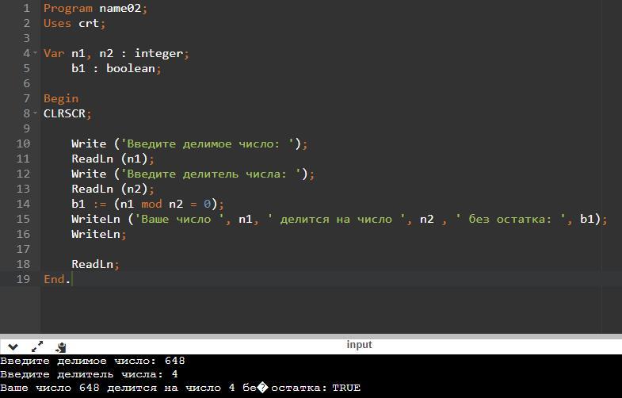Click the 'mod' operator on line 14

tap(151, 204)
